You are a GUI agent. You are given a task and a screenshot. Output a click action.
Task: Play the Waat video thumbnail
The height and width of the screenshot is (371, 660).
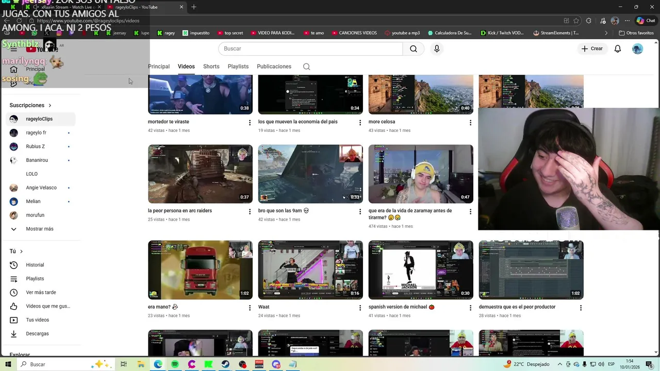tap(310, 270)
